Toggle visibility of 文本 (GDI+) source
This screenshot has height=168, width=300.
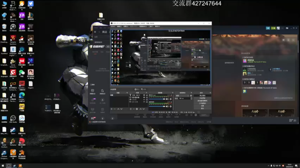coord(144,95)
